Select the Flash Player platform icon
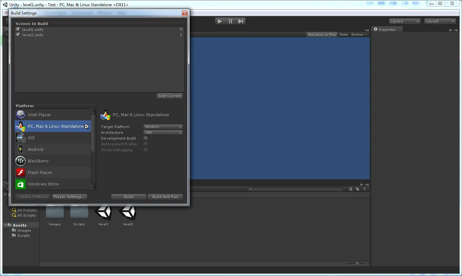The height and width of the screenshot is (276, 462). 21,172
